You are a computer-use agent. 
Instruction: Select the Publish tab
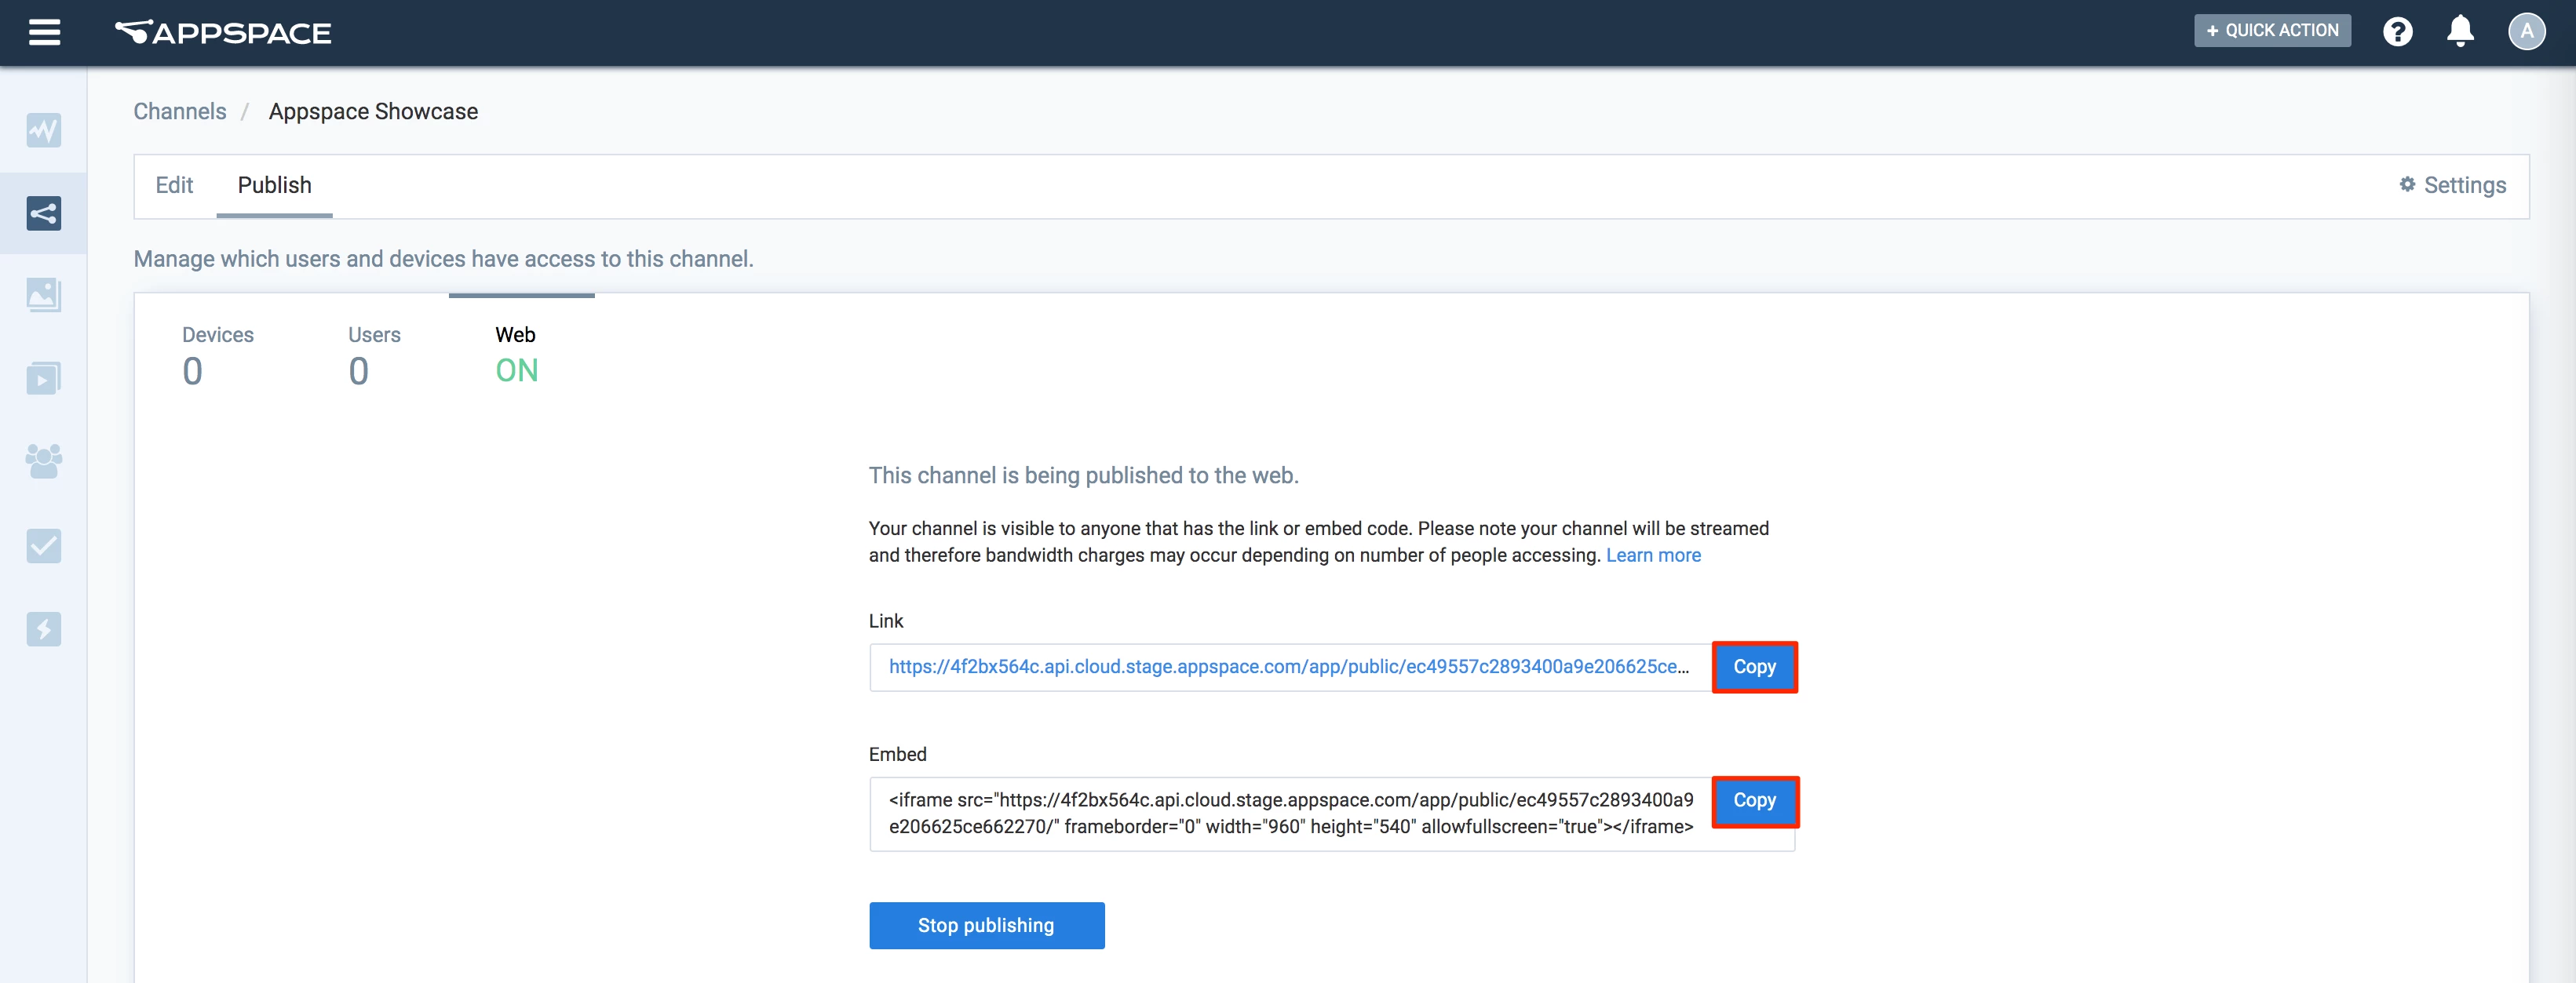tap(274, 185)
